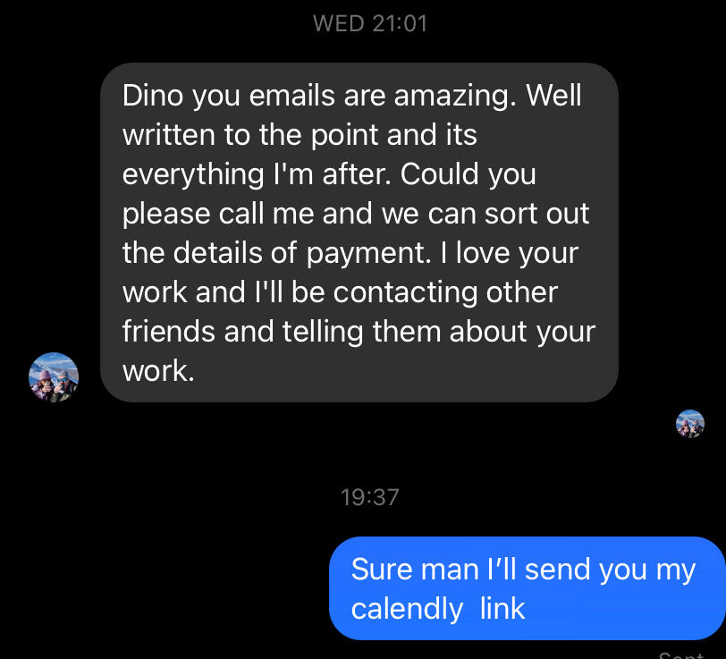The width and height of the screenshot is (726, 659).
Task: Click the phrase "Well written" in the message
Action: [x=554, y=95]
